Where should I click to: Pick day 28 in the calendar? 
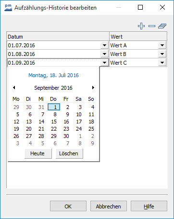click(41, 136)
